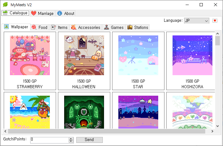Click the vertical scrollbar thumb
223x146 pixels.
[x=217, y=41]
